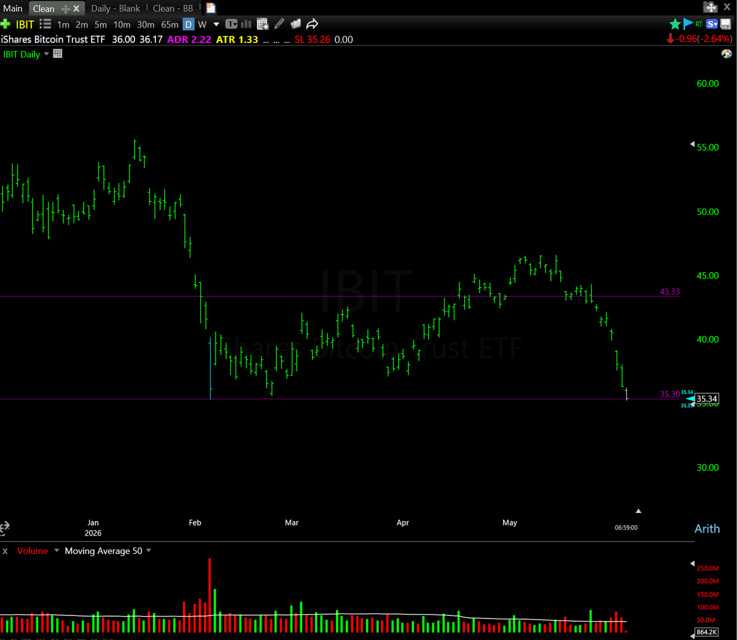Click the 06:59:00 time label
Viewport: 737px width, 640px height.
pyautogui.click(x=626, y=528)
